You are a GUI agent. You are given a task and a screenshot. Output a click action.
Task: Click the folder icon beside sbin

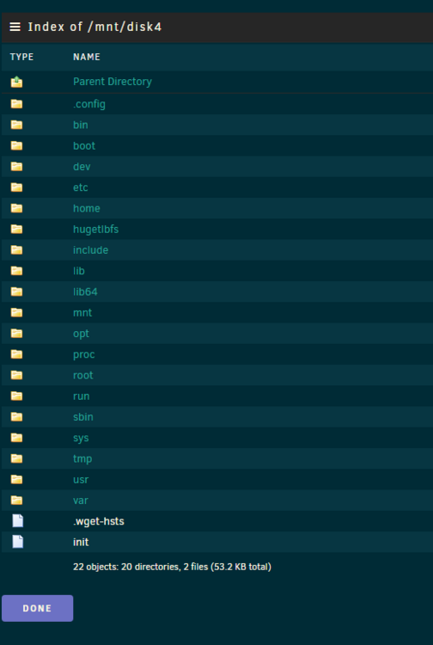point(17,417)
